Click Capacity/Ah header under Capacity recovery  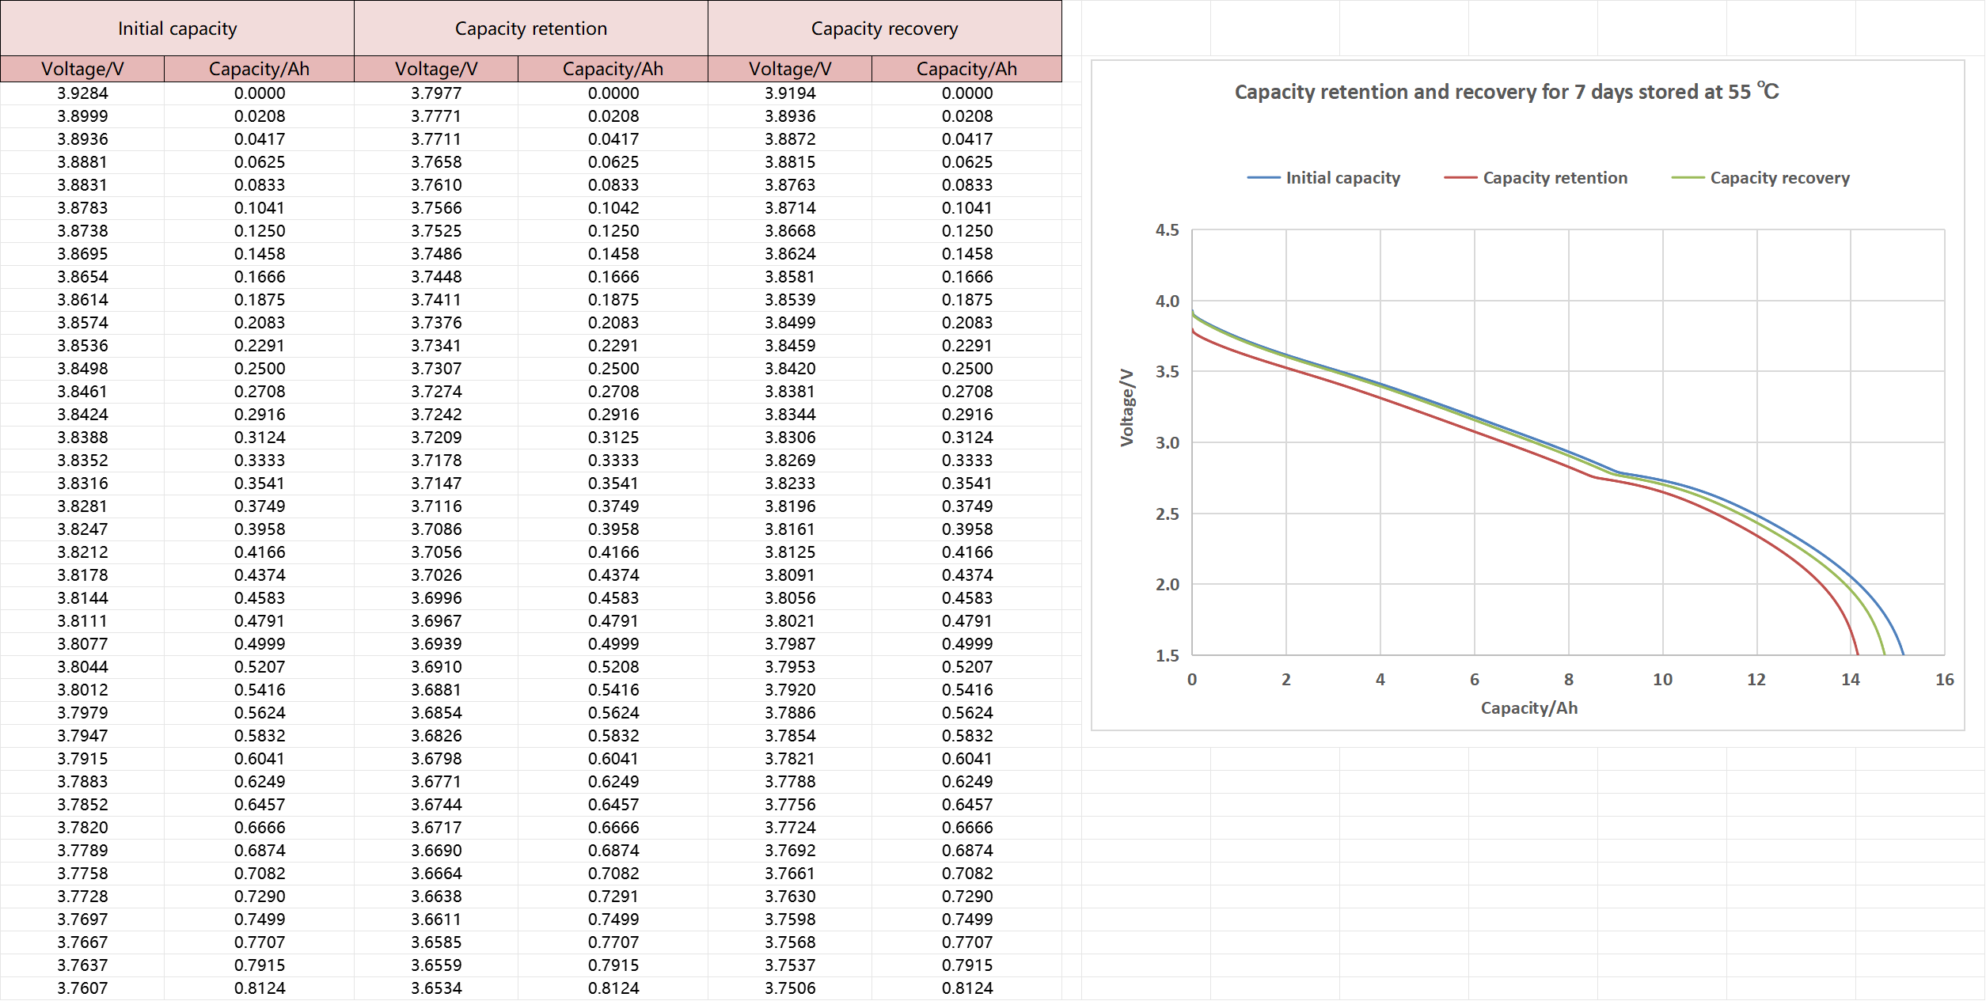pyautogui.click(x=966, y=69)
